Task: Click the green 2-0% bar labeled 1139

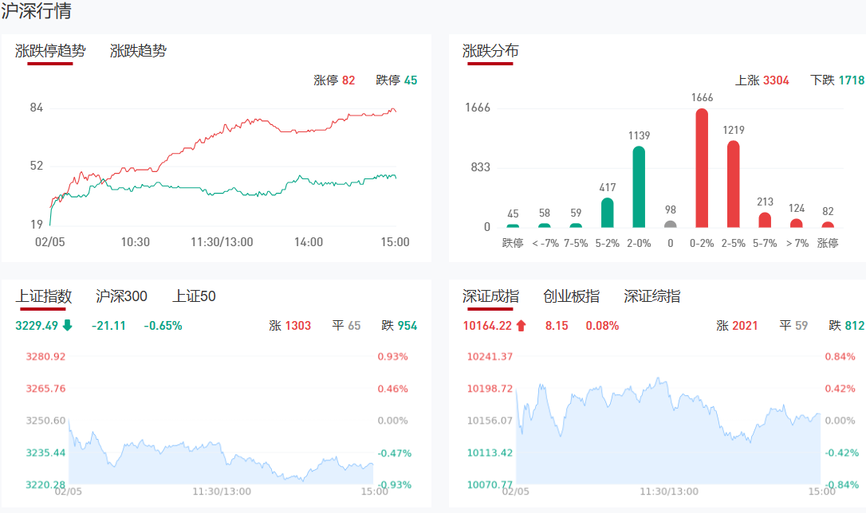Action: point(639,187)
